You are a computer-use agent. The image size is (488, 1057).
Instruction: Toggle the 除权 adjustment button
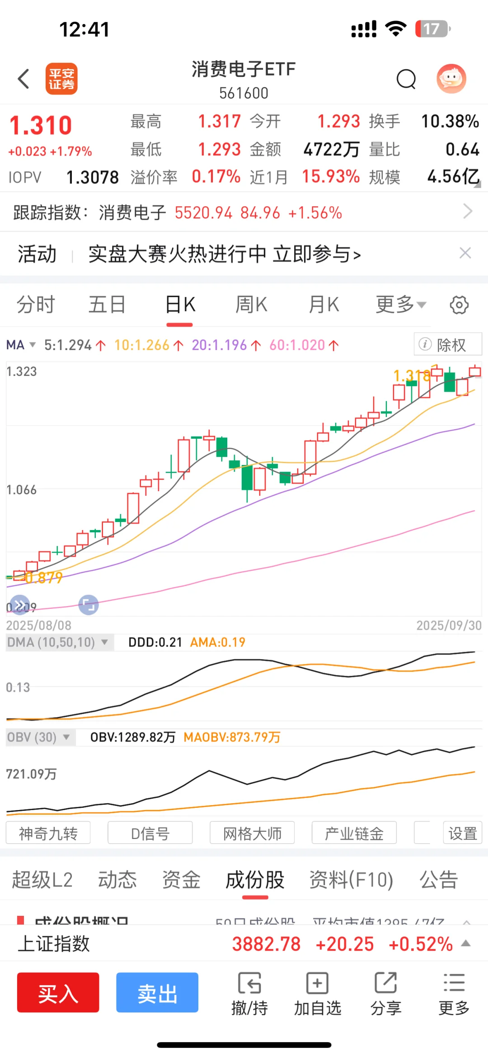tap(448, 344)
